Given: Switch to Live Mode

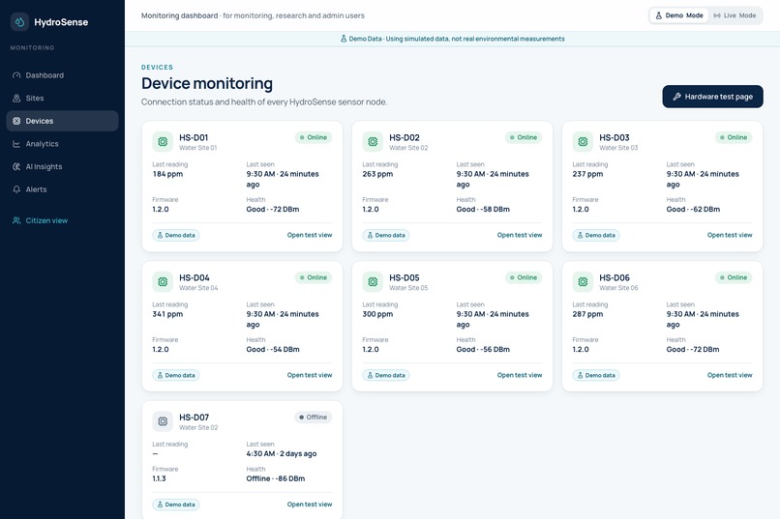Looking at the screenshot, I should [735, 15].
